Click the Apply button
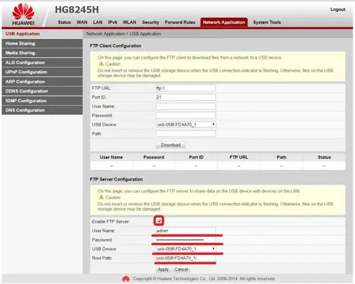Viewport: 355px width, 284px height. [163, 269]
